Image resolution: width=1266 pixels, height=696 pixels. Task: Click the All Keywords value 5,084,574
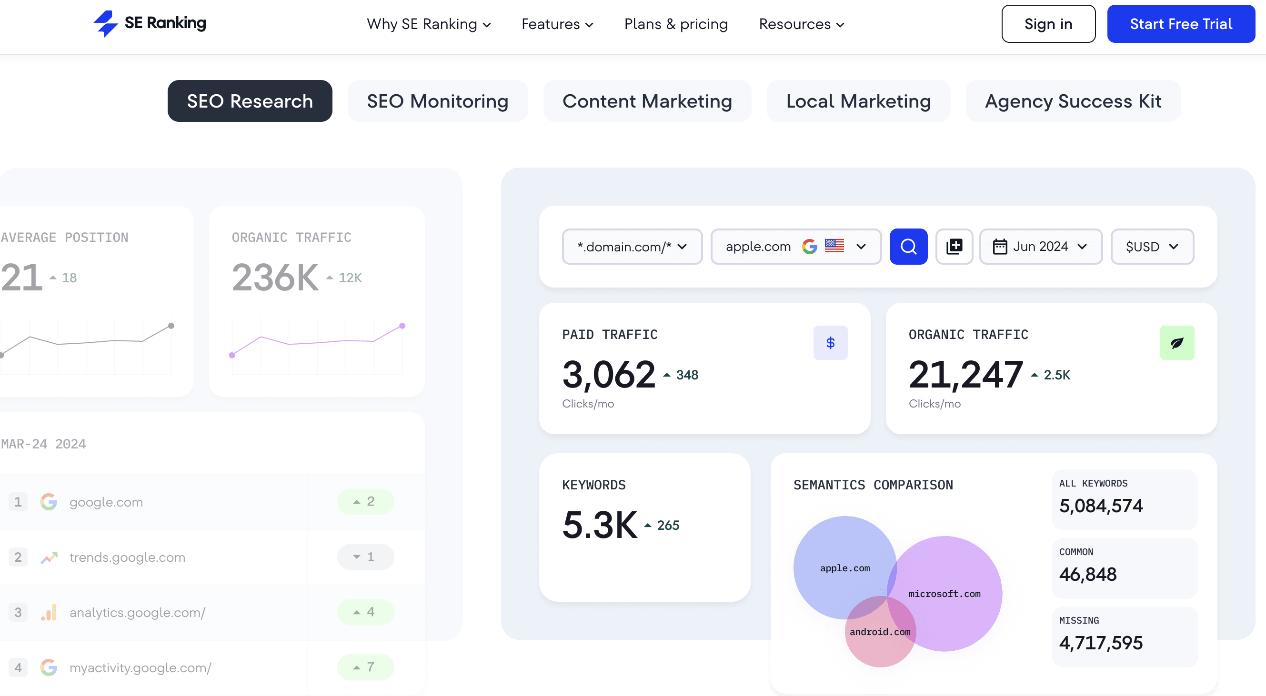(x=1100, y=506)
